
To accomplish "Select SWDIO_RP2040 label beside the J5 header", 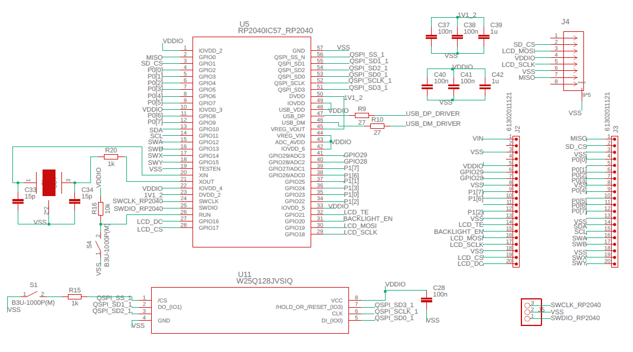I will coord(575,318).
